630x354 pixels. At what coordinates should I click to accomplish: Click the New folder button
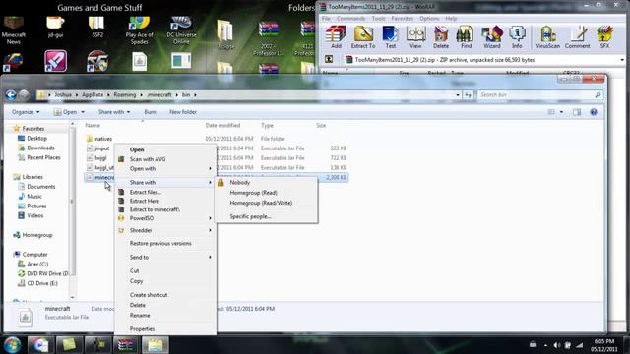(183, 112)
